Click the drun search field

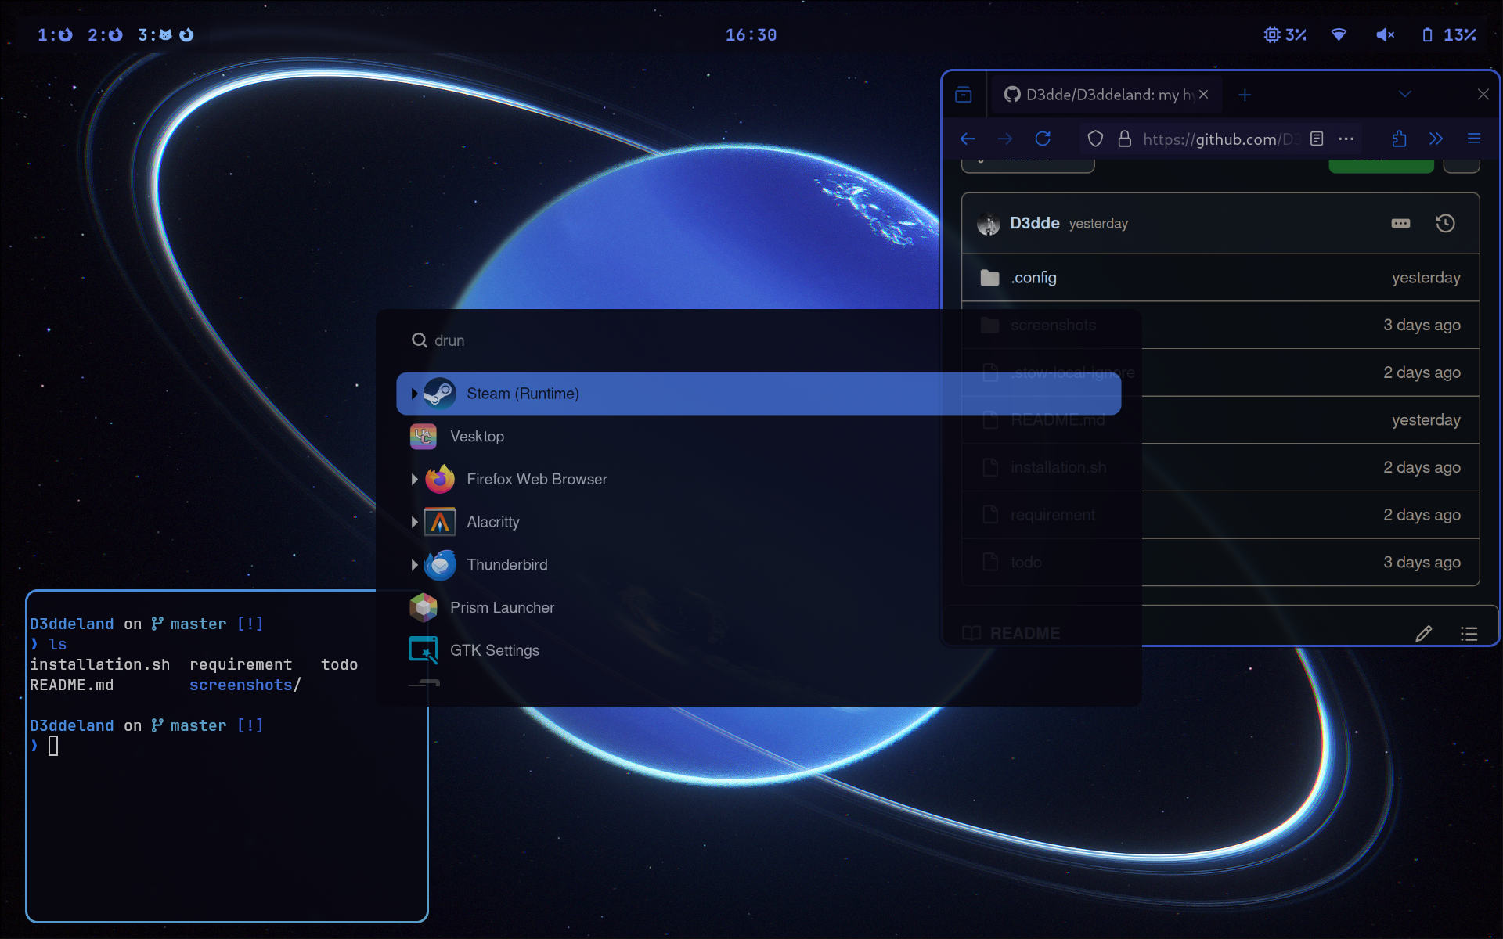tap(759, 340)
